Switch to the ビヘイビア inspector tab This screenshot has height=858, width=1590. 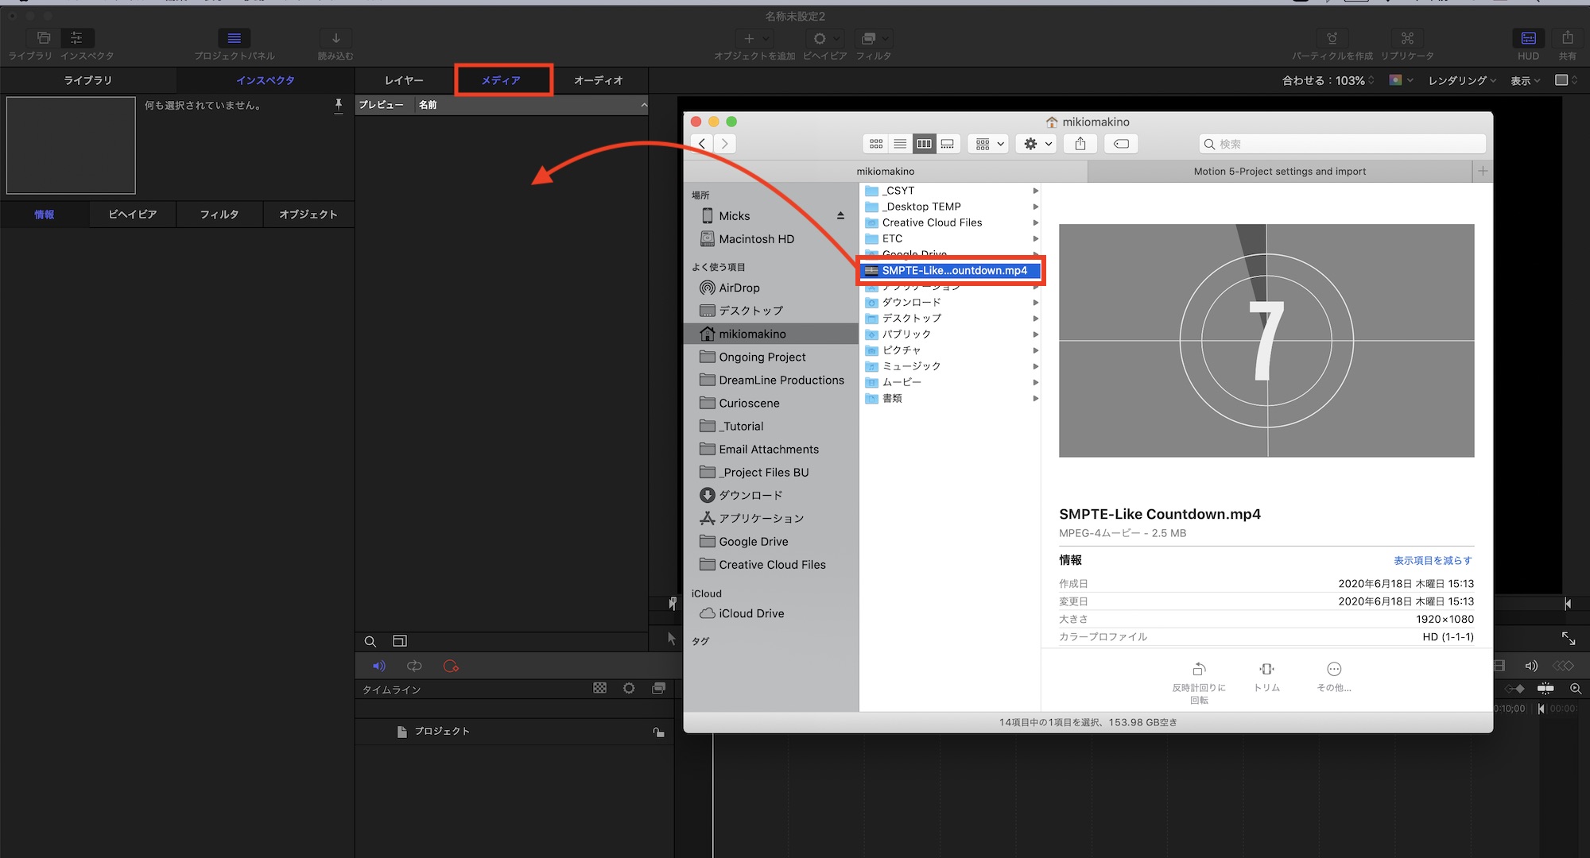point(132,214)
